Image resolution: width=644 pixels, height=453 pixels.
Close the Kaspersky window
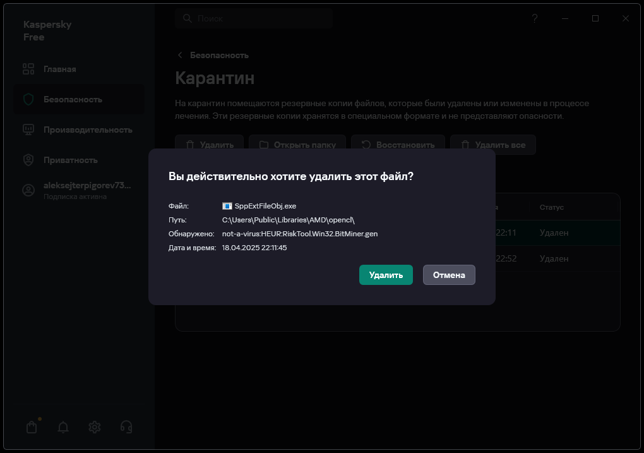coord(626,18)
